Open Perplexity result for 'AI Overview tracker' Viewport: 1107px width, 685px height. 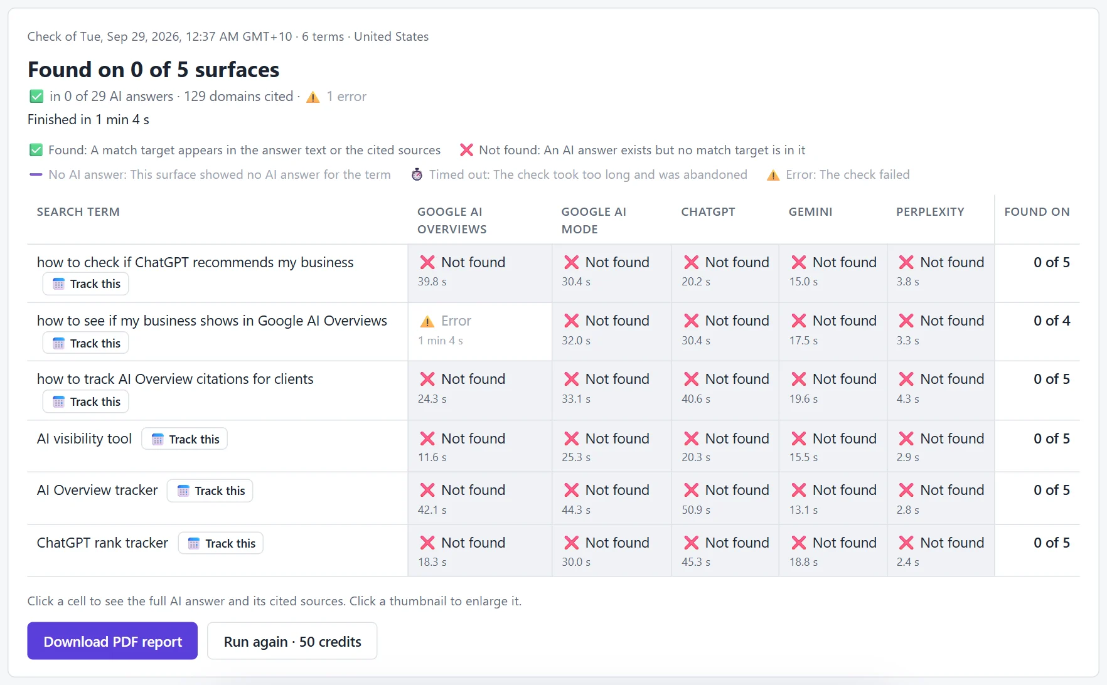[941, 498]
